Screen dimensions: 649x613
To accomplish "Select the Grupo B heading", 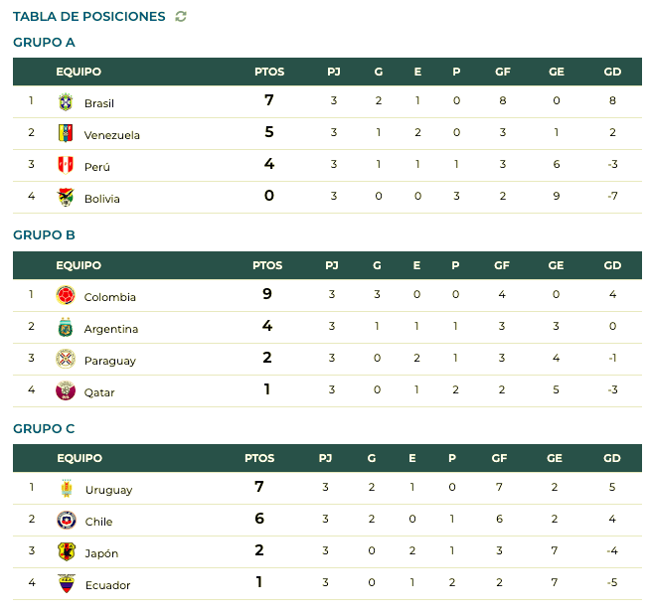I will 44,234.
